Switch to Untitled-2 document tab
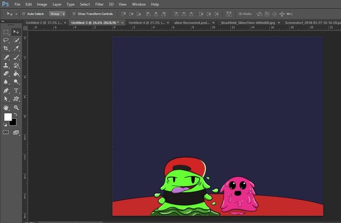Image resolution: width=341 pixels, height=223 pixels. tap(44, 22)
